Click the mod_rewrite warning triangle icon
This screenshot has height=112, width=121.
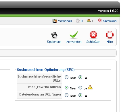(x=90, y=87)
